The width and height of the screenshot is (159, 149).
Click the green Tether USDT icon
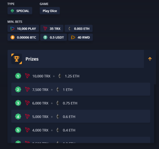coord(45,37)
